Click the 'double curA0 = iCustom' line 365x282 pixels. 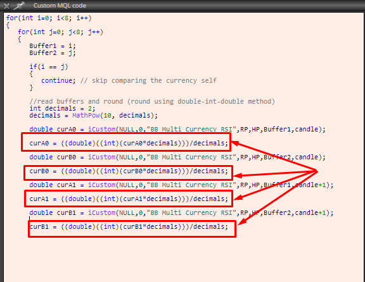[177, 129]
